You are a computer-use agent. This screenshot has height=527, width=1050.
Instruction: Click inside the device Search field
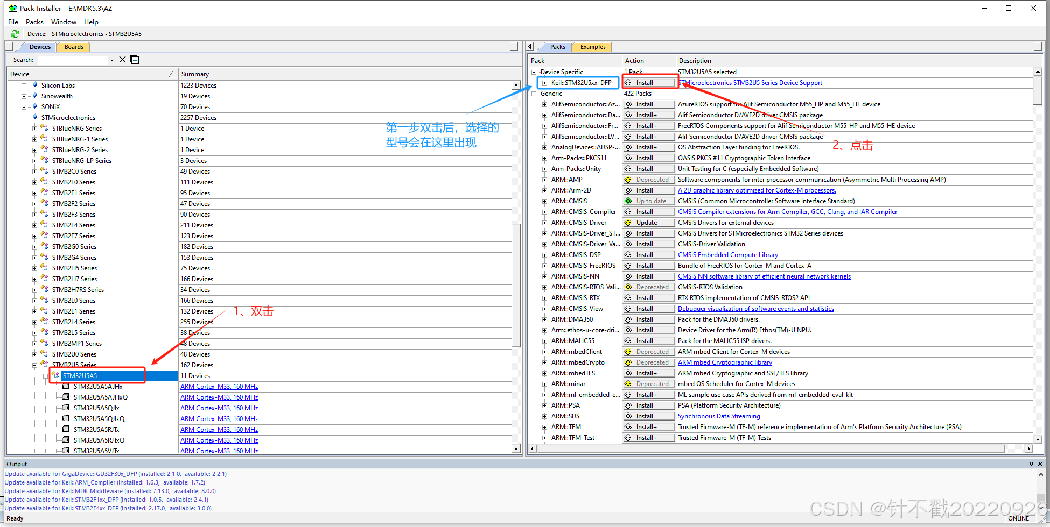pos(72,60)
